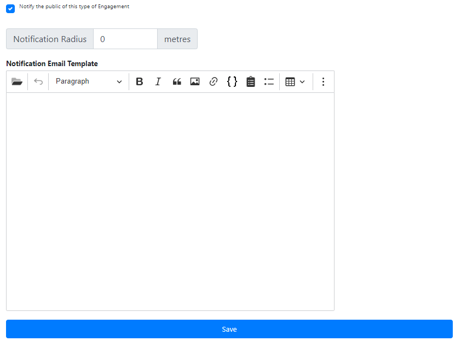Click the metres unit label
Image resolution: width=461 pixels, height=341 pixels.
tap(177, 39)
